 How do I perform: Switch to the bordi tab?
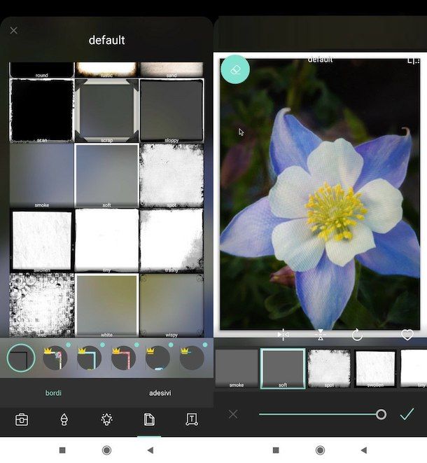(x=53, y=393)
